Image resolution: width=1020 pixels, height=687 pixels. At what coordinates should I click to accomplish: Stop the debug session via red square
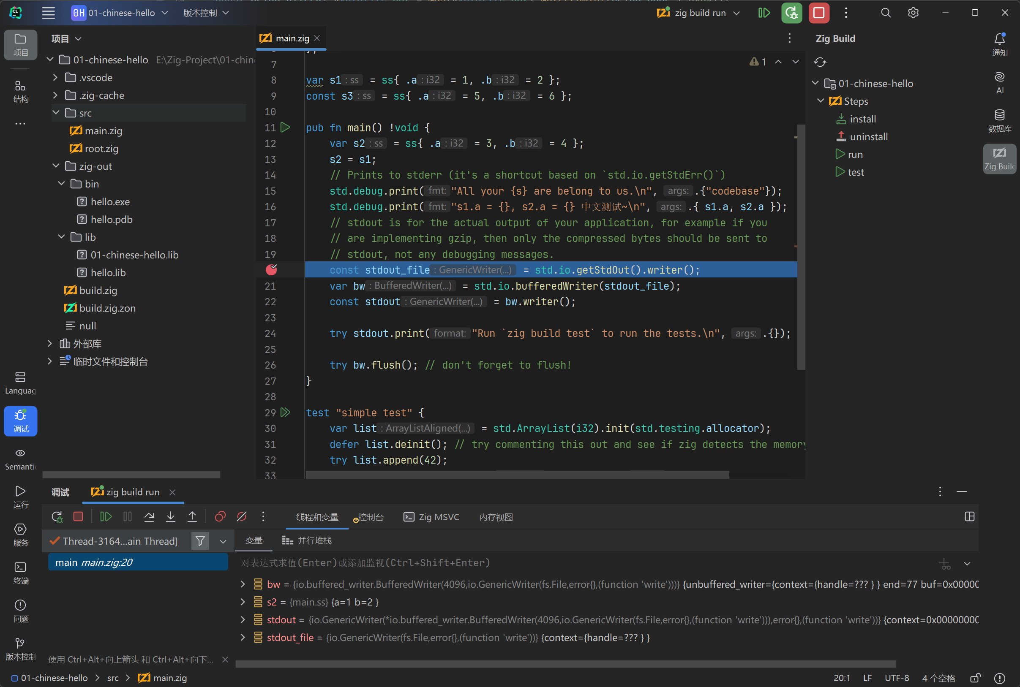click(x=78, y=517)
